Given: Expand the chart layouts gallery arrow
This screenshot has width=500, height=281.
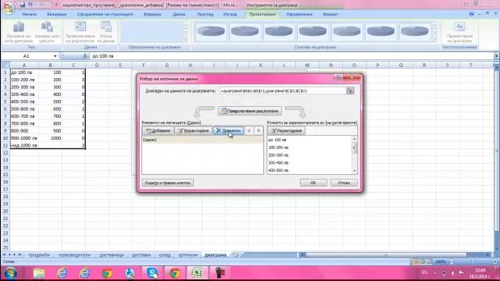Looking at the screenshot, I should (185, 38).
